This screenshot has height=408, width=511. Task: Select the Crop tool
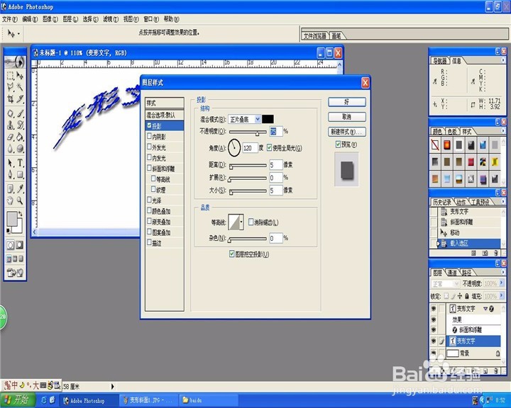point(11,98)
